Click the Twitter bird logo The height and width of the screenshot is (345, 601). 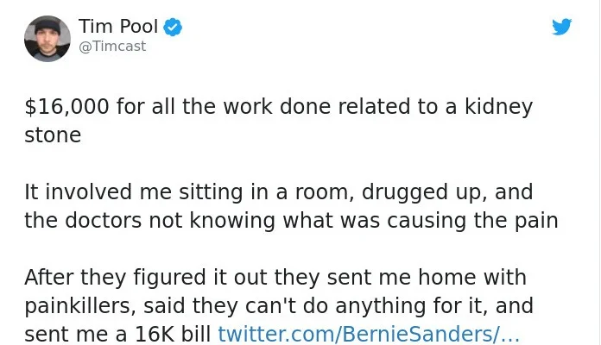click(561, 28)
